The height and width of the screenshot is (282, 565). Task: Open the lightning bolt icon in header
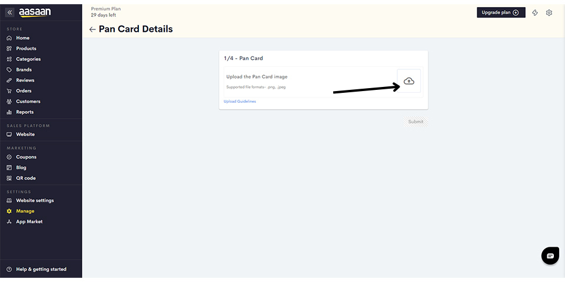[x=535, y=12]
